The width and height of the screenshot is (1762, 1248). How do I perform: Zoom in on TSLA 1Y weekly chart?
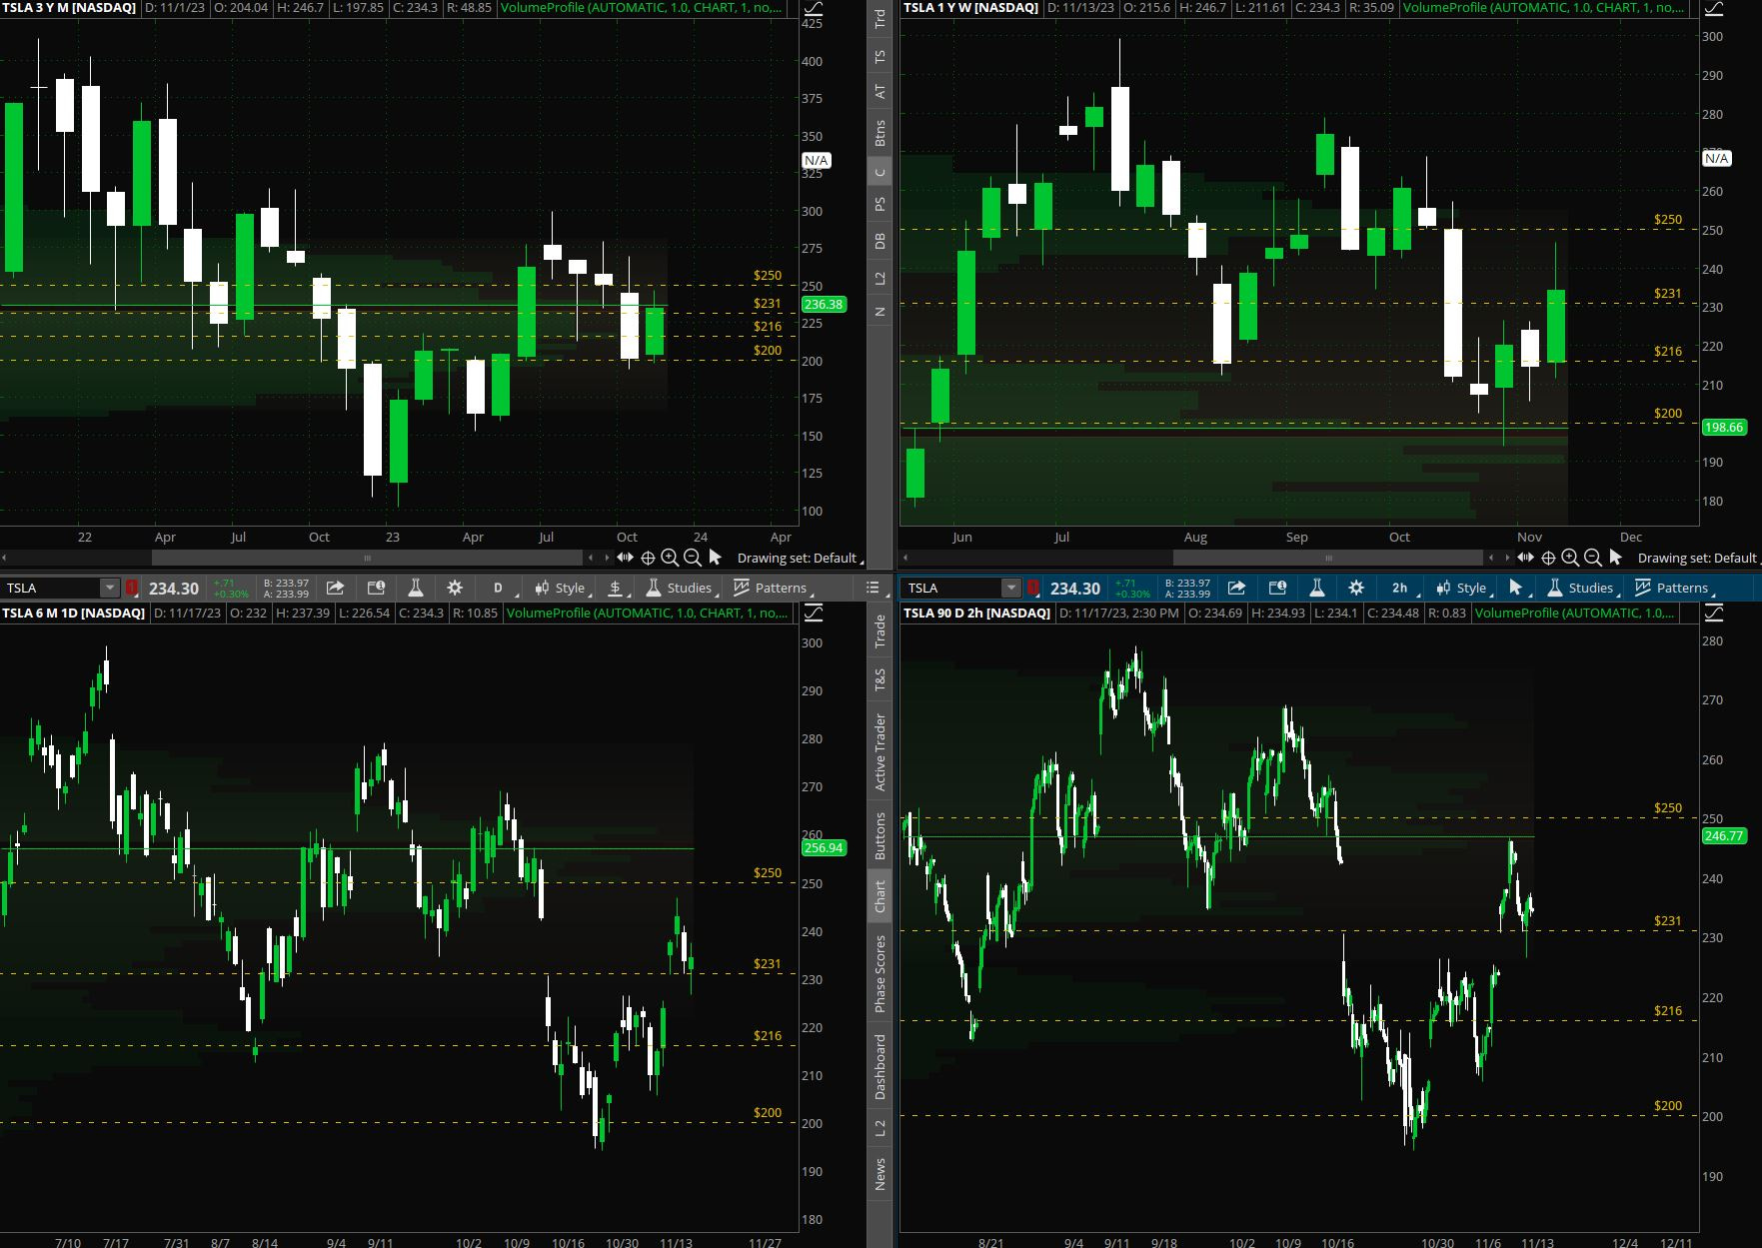(x=1570, y=558)
